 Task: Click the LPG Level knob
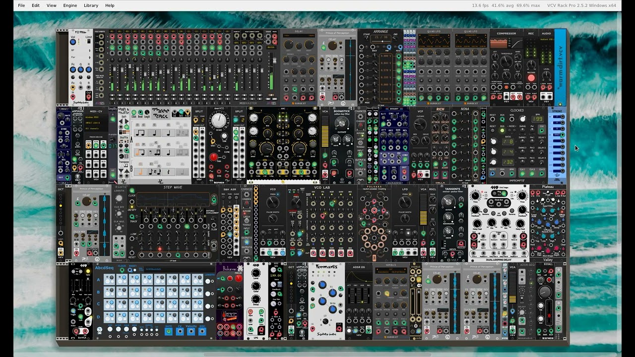[x=255, y=273]
